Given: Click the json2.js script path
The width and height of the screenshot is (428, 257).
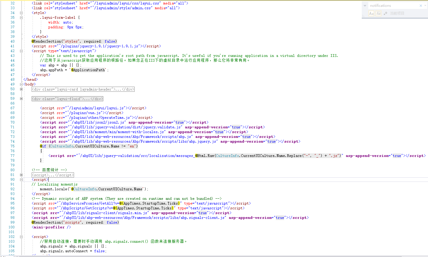Looking at the screenshot, I should pos(97,122).
